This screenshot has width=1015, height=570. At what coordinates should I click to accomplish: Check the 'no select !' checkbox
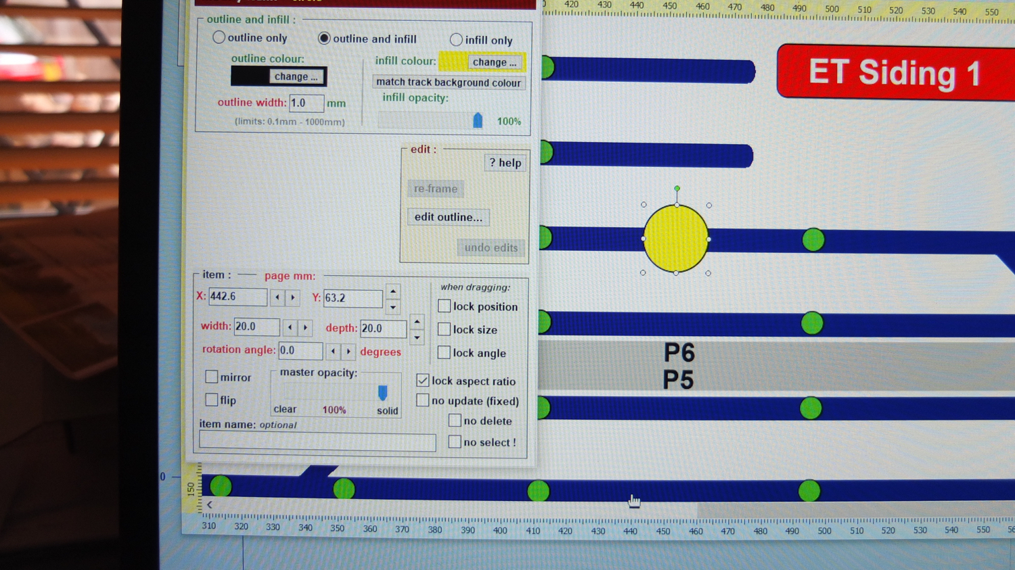tap(455, 442)
